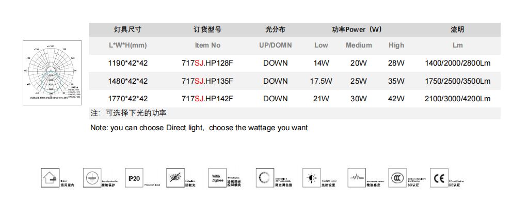Open the polar light distribution chart

click(52, 72)
